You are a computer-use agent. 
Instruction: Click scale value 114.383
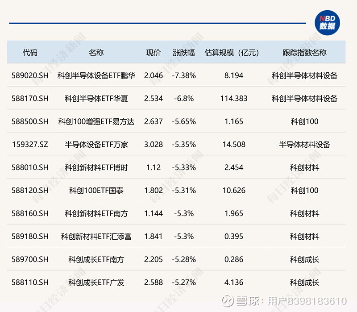click(234, 98)
